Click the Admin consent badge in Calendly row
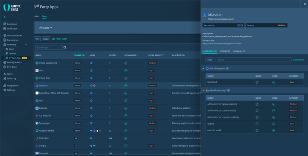This screenshot has height=156, width=308. (x=77, y=108)
